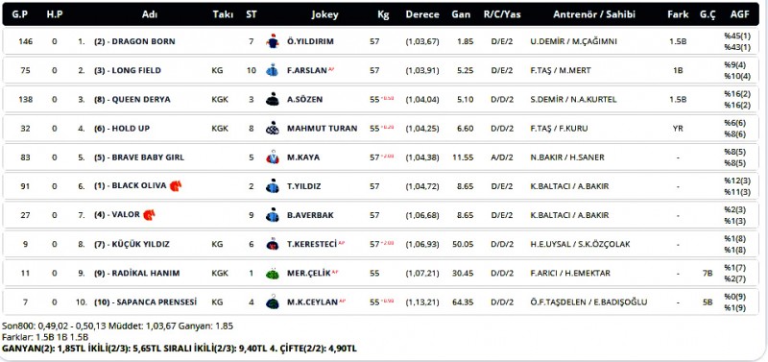Sort by the AGF column header

tap(739, 14)
